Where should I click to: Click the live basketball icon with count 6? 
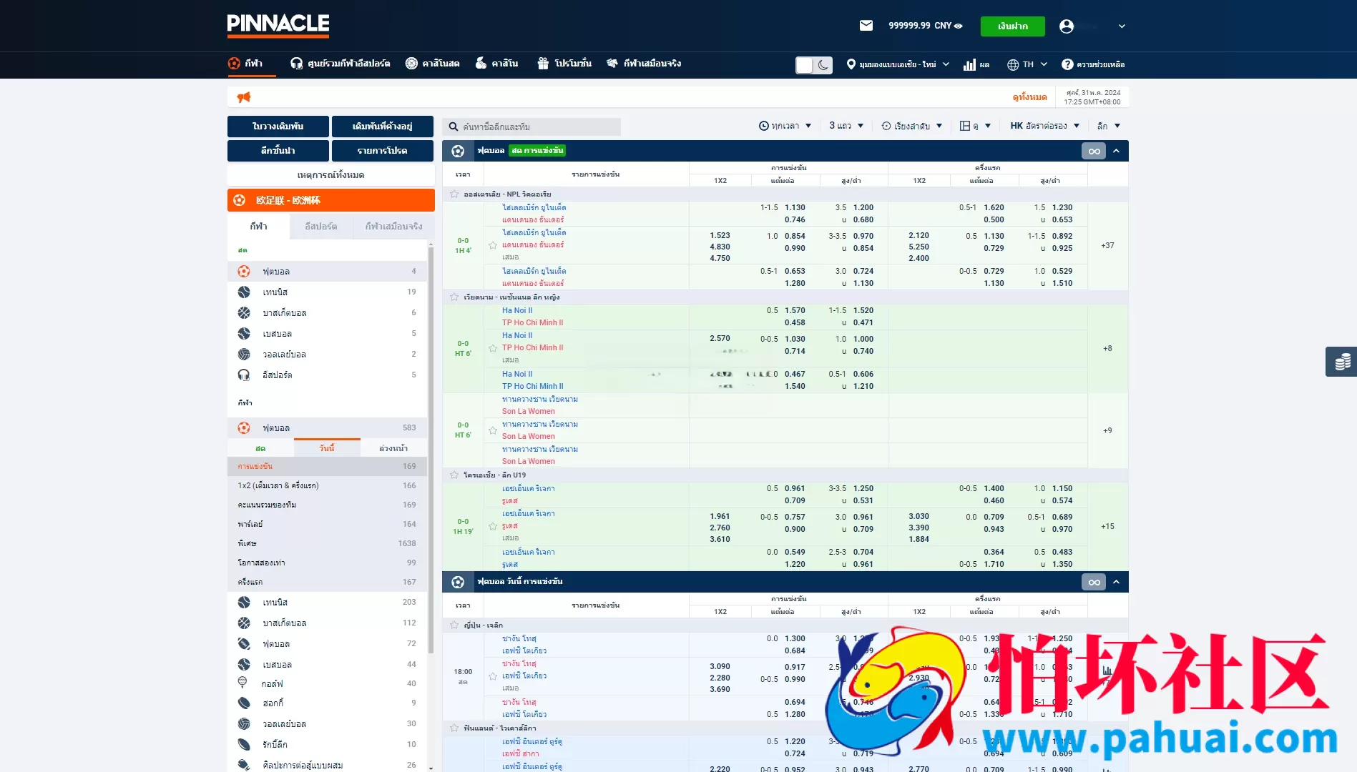click(x=244, y=312)
